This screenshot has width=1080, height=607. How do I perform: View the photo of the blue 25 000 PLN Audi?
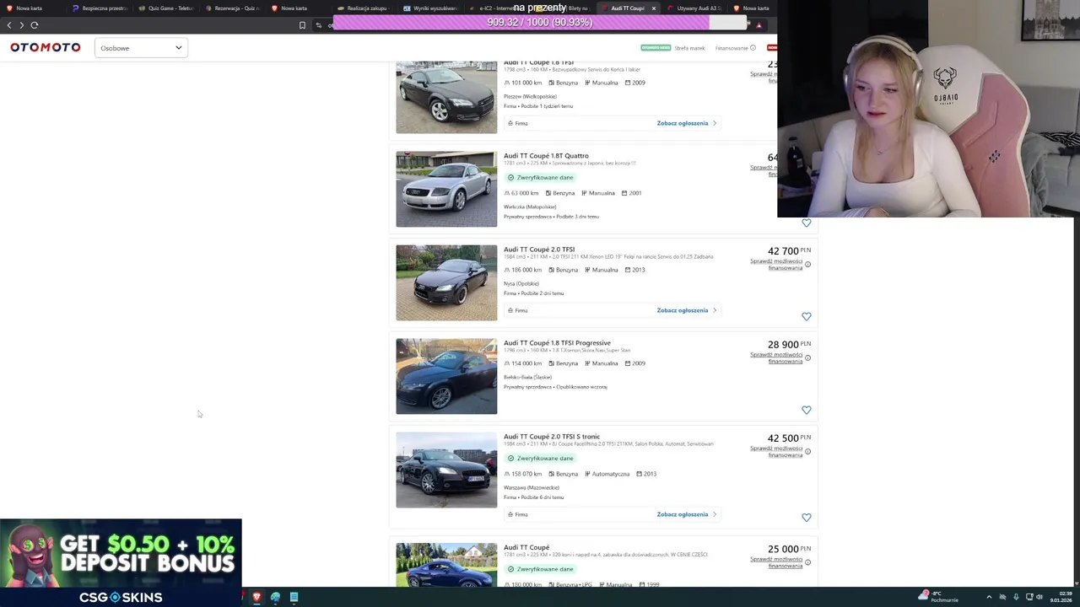pyautogui.click(x=446, y=564)
